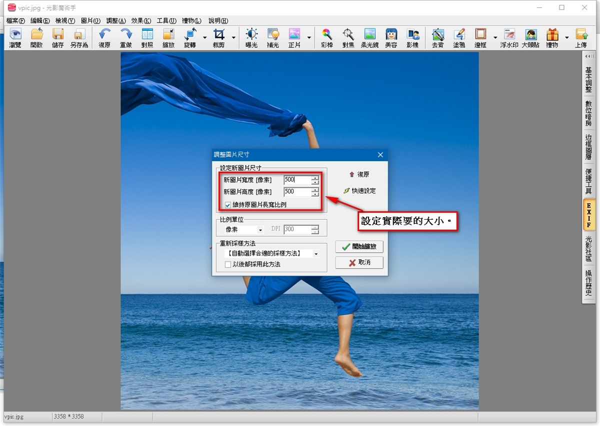600x426 pixels.
Task: Open the 效果(K) menu
Action: pyautogui.click(x=141, y=20)
